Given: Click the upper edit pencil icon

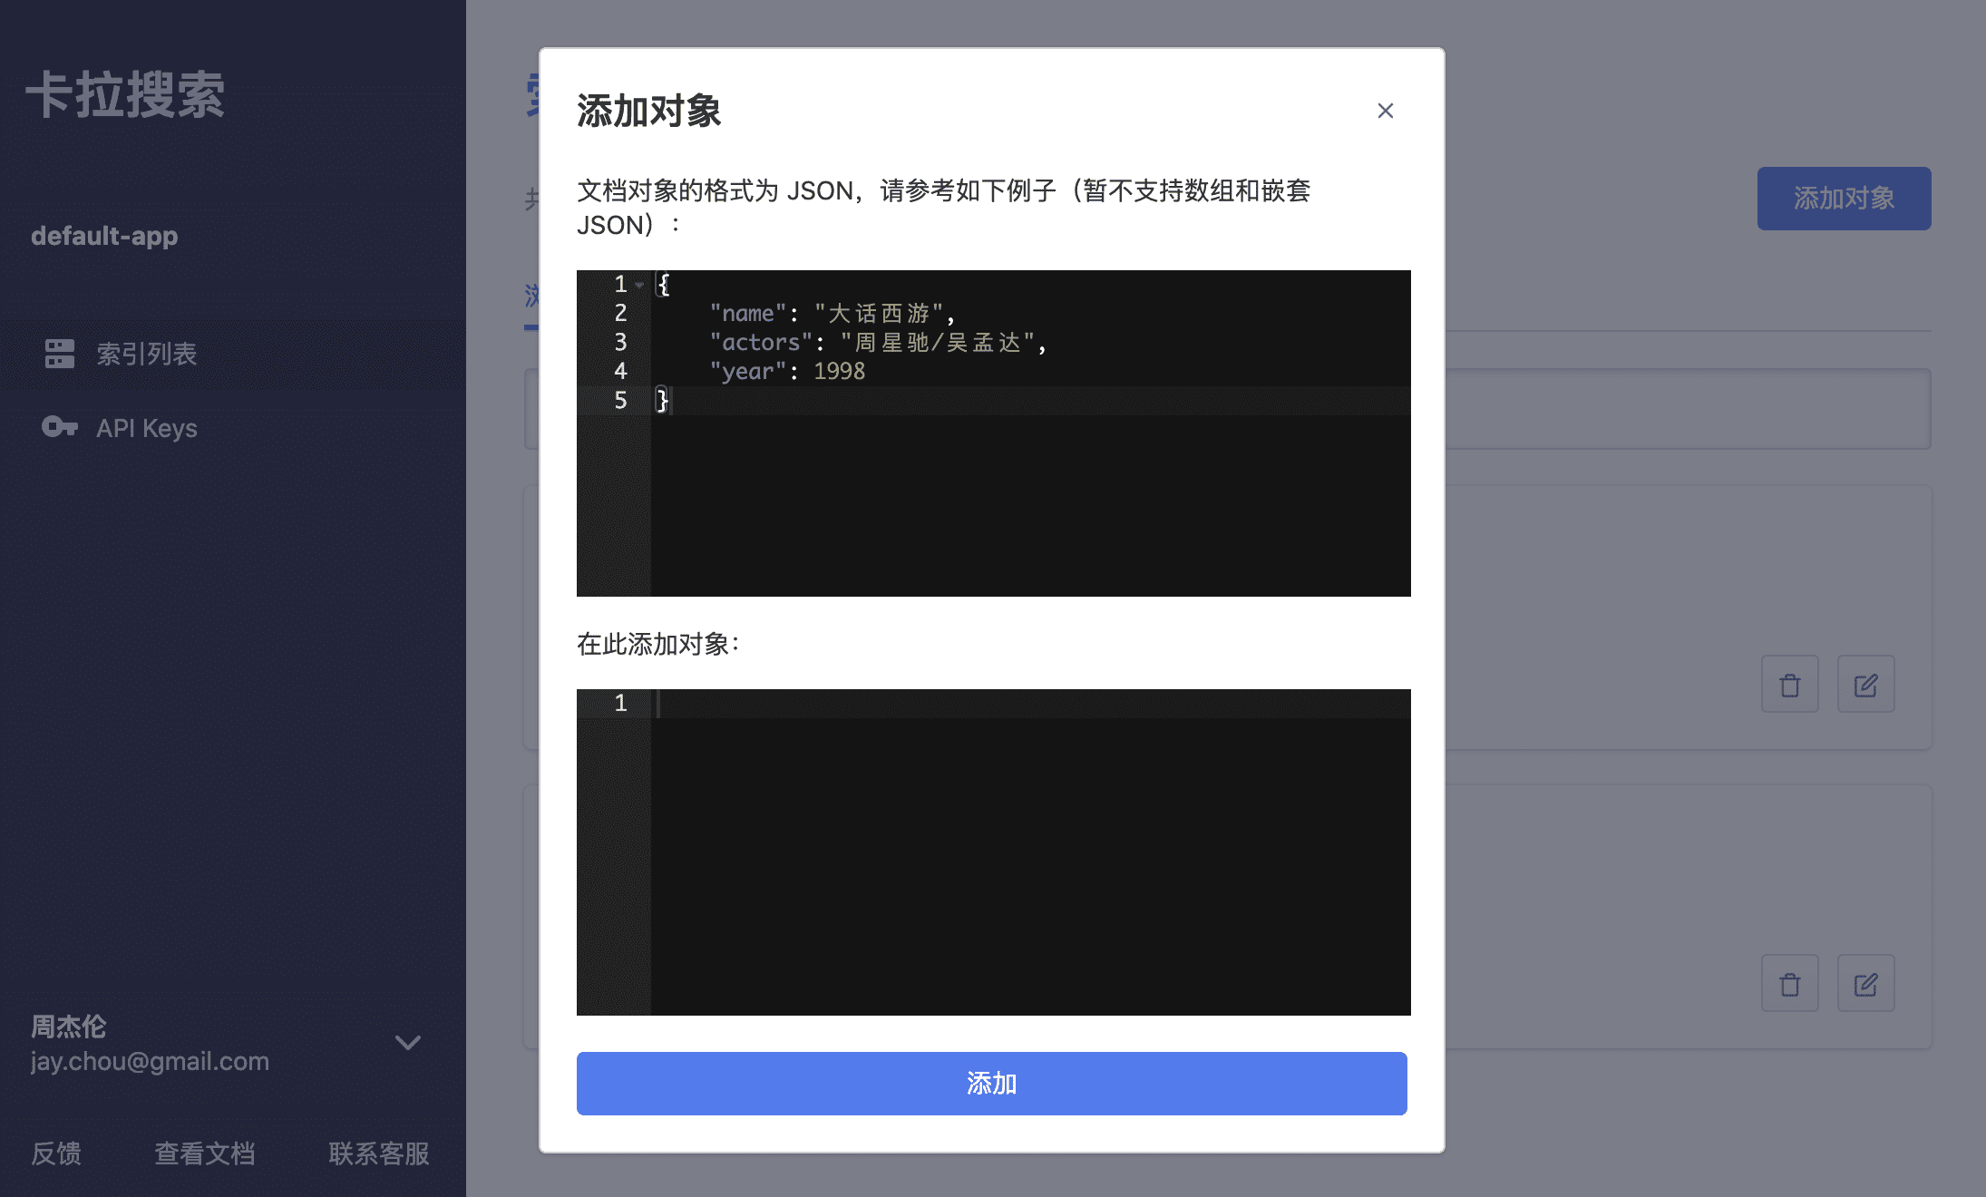Looking at the screenshot, I should click(1865, 685).
